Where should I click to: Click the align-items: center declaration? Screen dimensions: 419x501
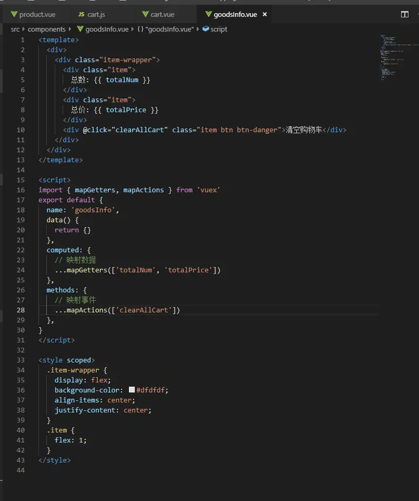coord(95,400)
